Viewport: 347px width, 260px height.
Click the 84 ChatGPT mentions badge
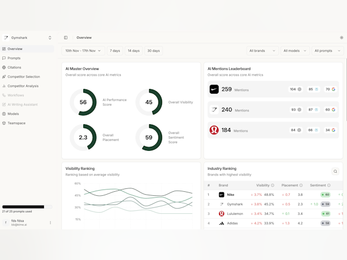[296, 130]
